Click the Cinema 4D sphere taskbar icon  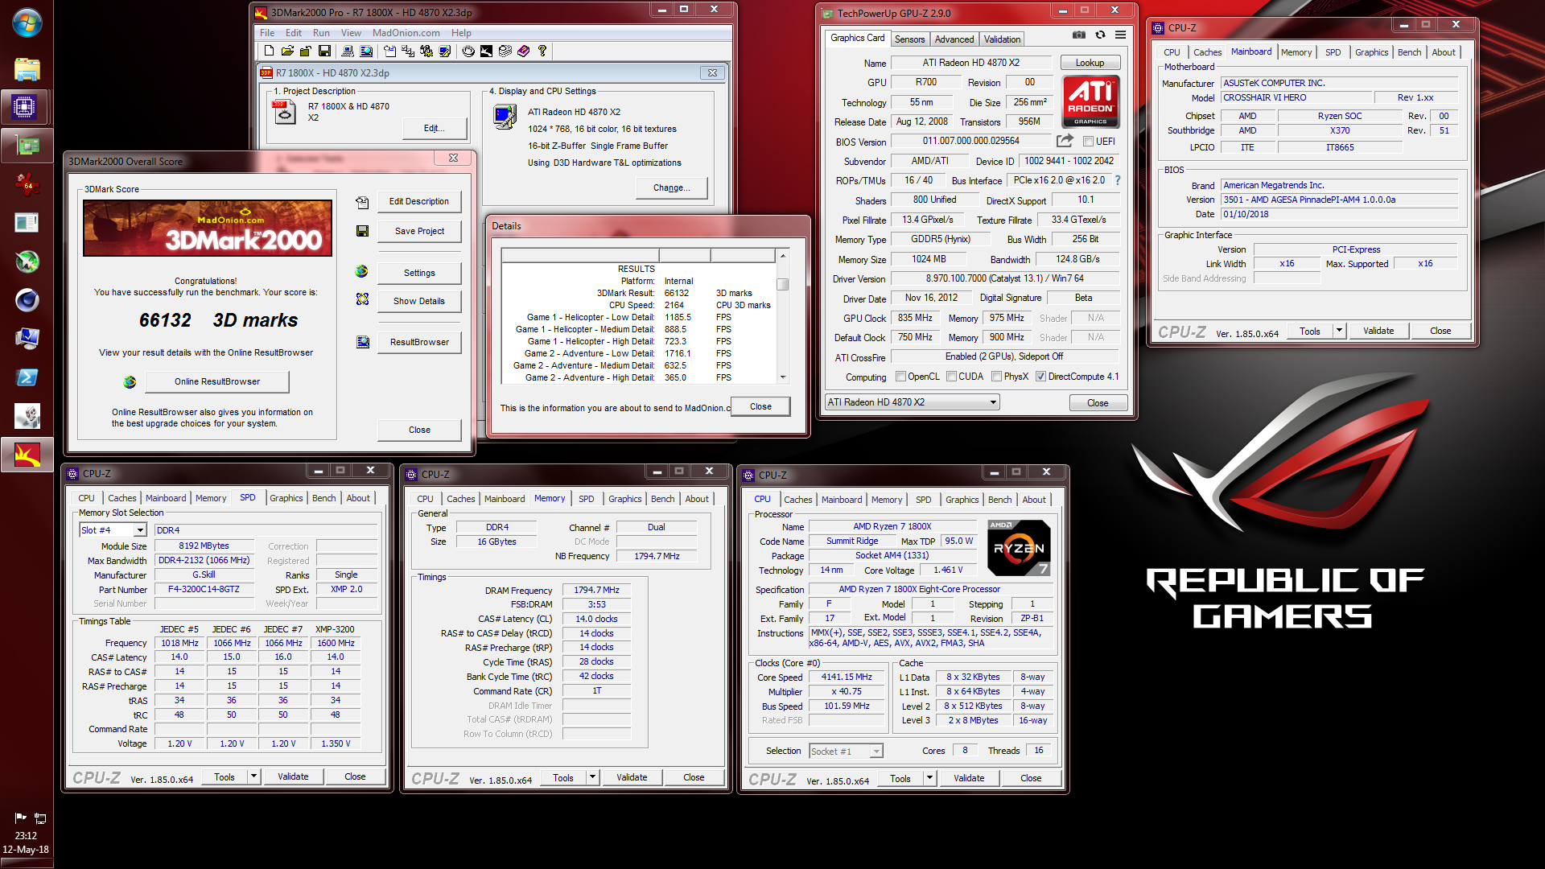tap(27, 300)
